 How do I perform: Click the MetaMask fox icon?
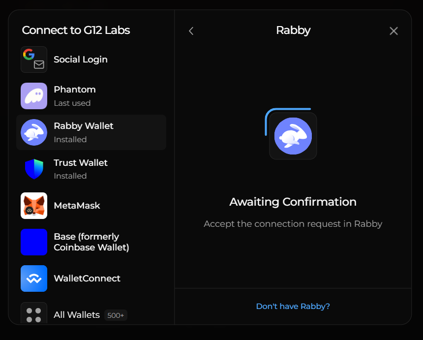coord(34,206)
